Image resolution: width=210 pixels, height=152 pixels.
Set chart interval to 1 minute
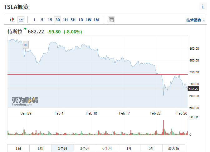click(x=34, y=20)
